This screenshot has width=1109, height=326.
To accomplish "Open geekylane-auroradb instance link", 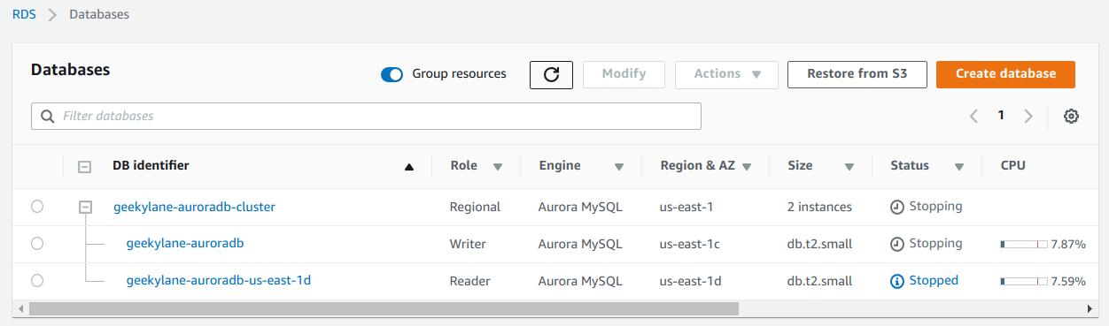I will pos(185,243).
